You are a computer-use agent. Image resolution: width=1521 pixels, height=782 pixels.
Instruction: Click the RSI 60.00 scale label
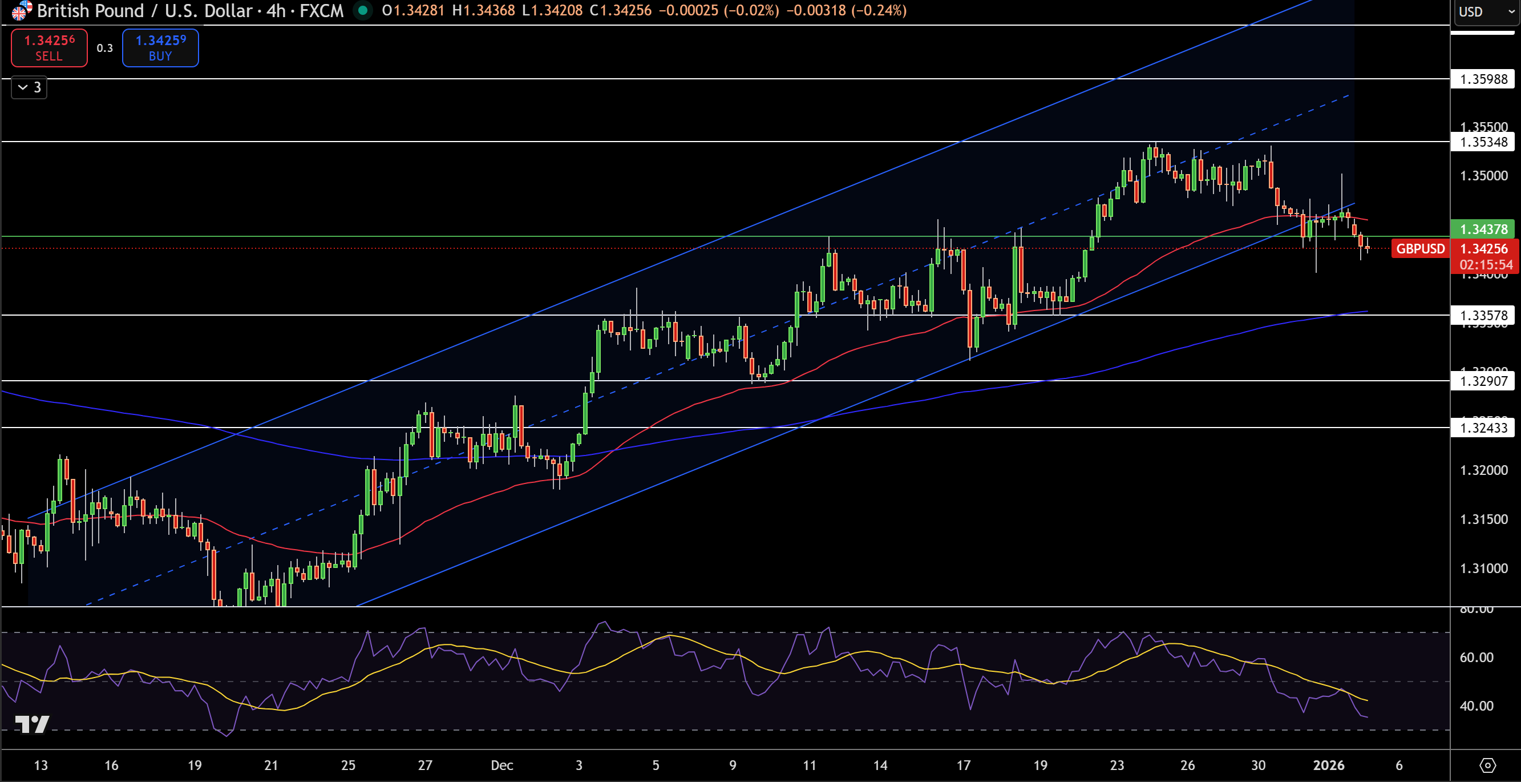(1476, 658)
